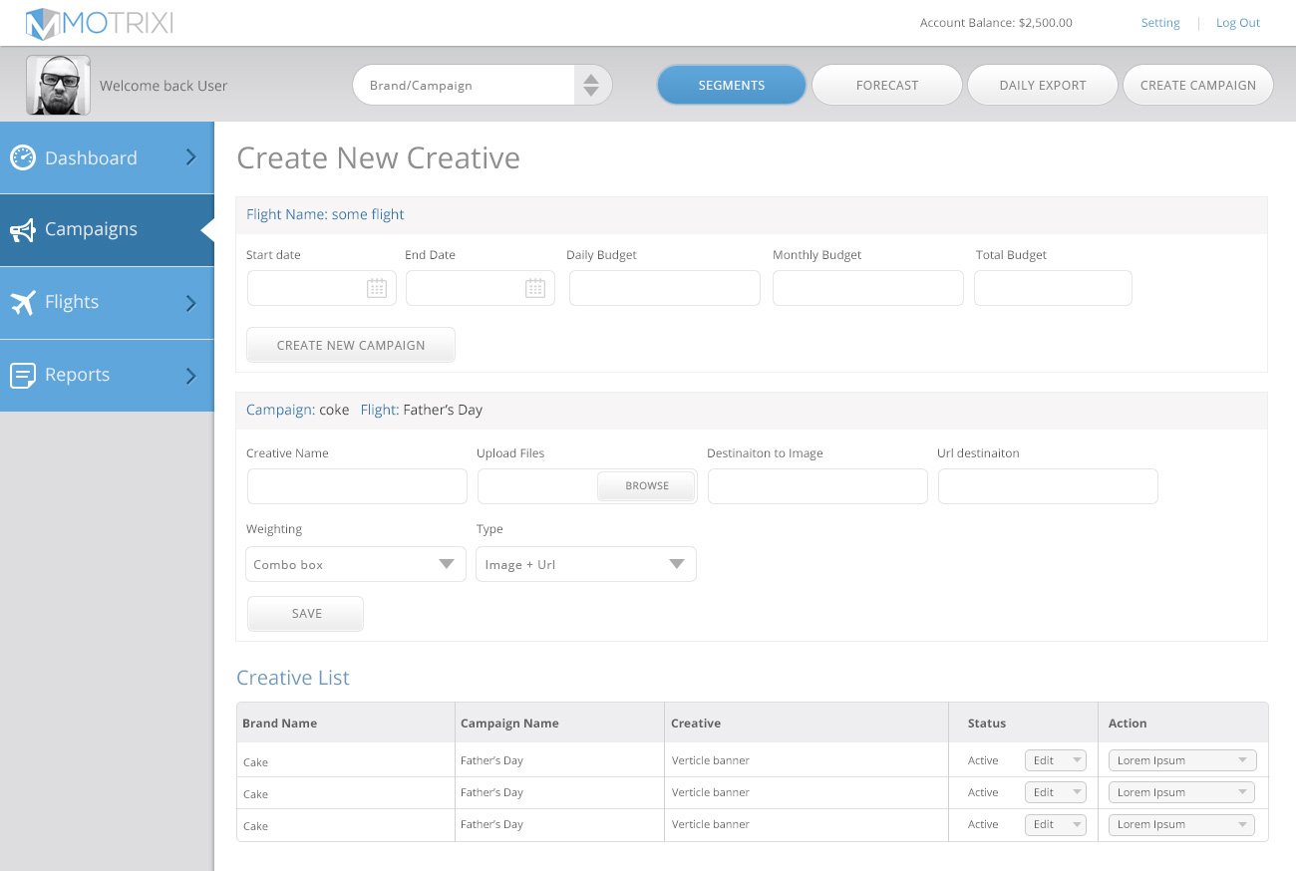This screenshot has width=1296, height=871.
Task: Focus the Upload Files path field
Action: click(x=537, y=486)
